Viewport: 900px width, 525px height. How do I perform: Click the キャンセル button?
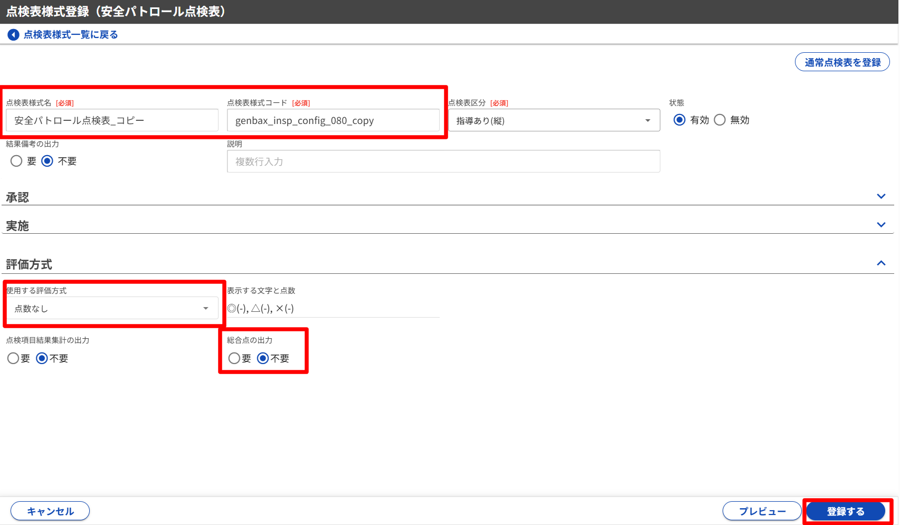[50, 511]
